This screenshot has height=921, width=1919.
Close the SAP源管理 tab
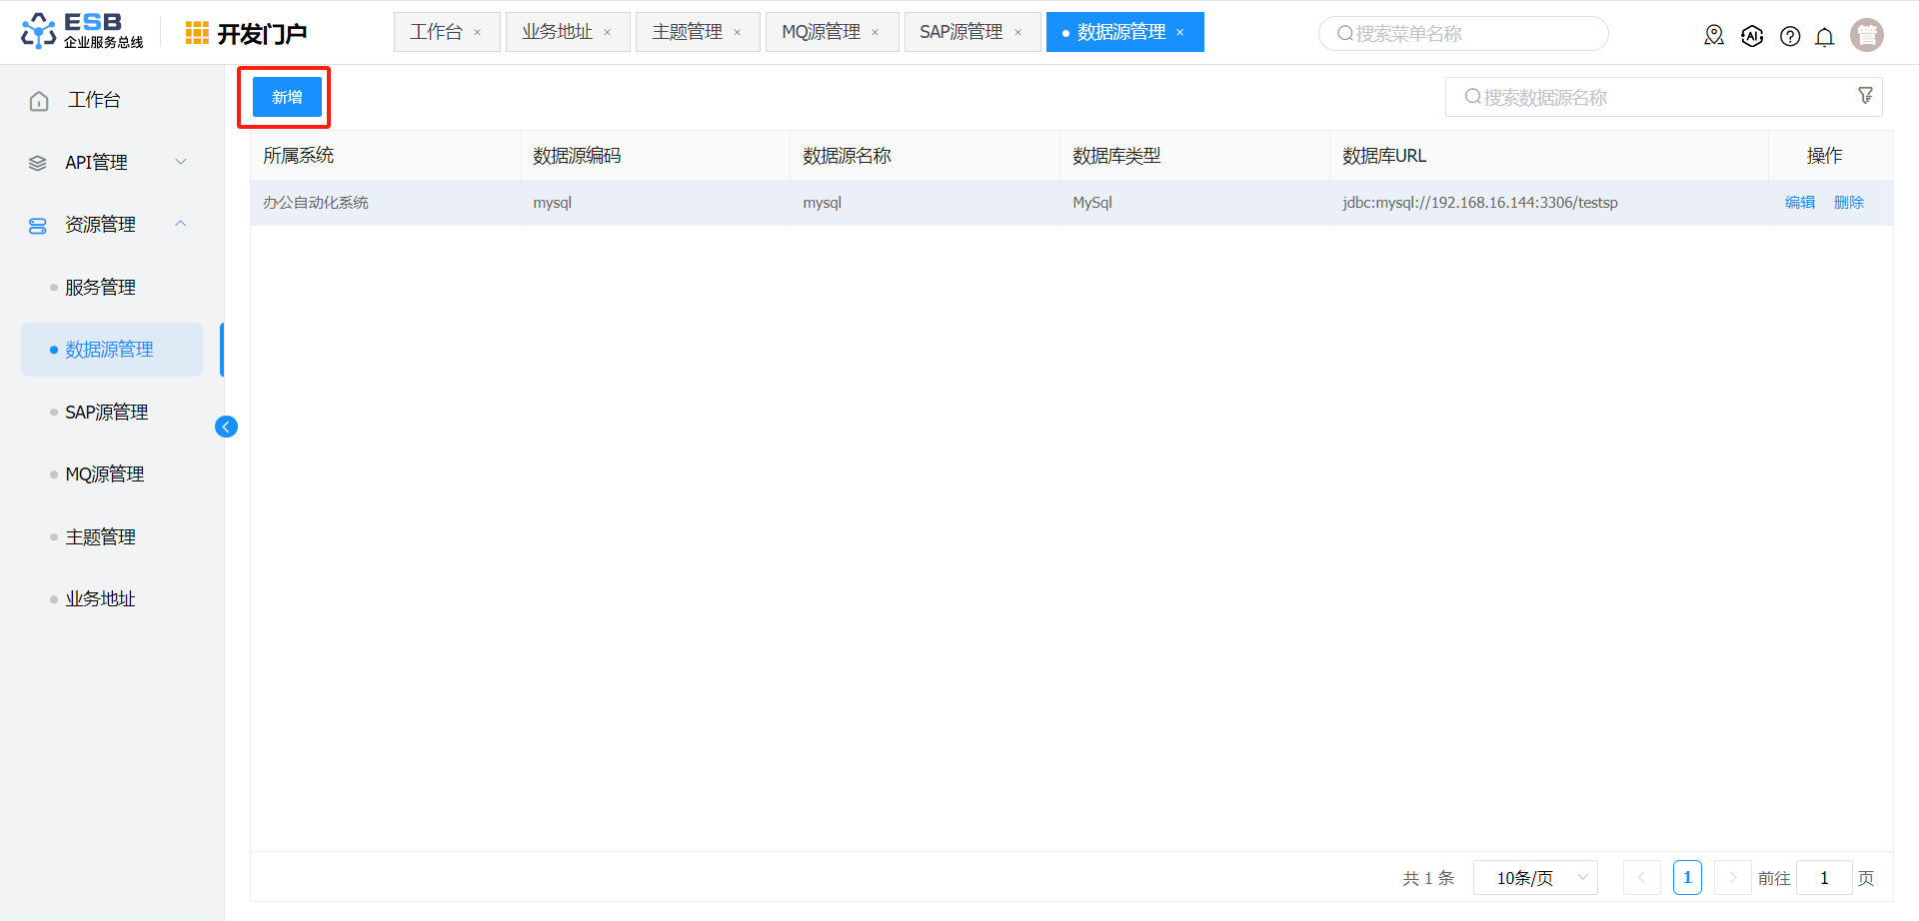click(x=1017, y=33)
